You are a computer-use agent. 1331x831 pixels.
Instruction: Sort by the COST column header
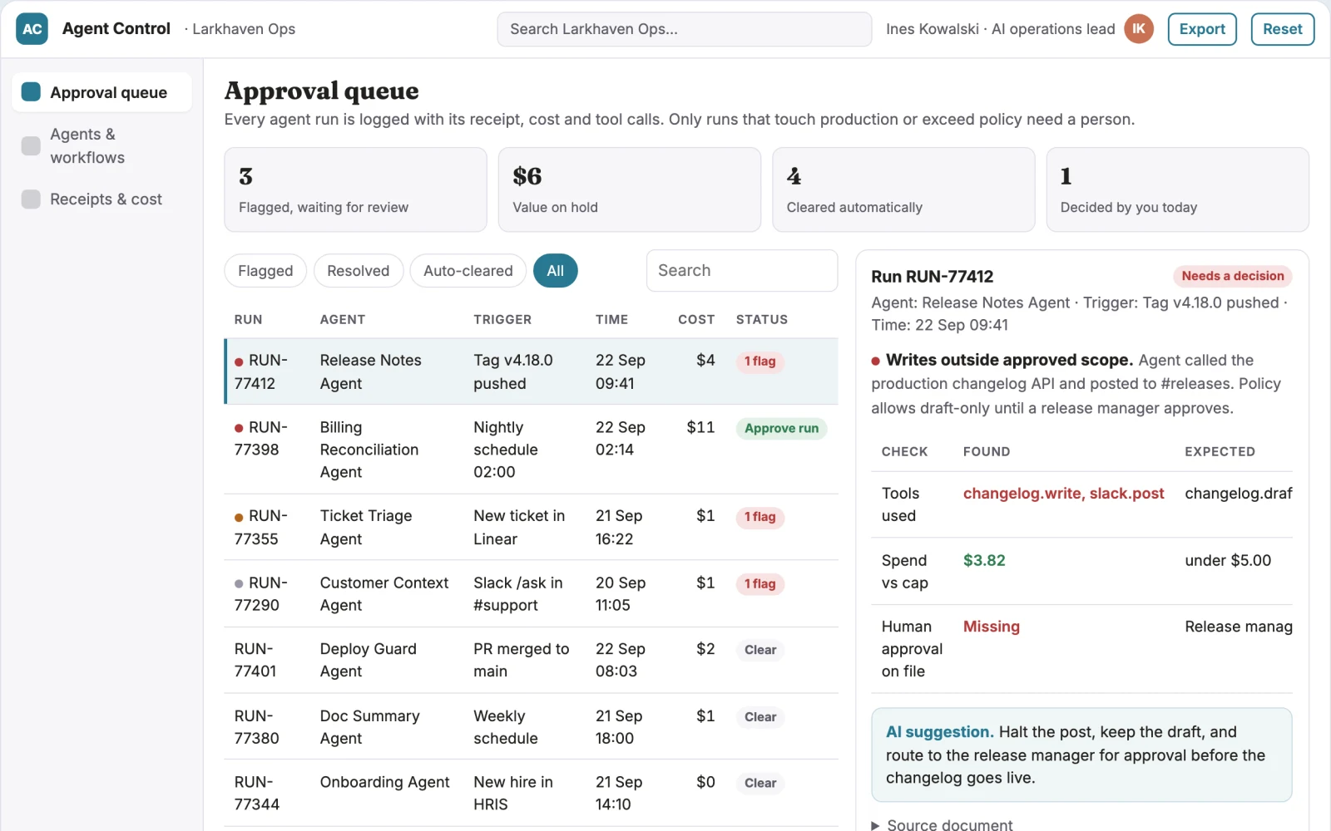coord(696,320)
